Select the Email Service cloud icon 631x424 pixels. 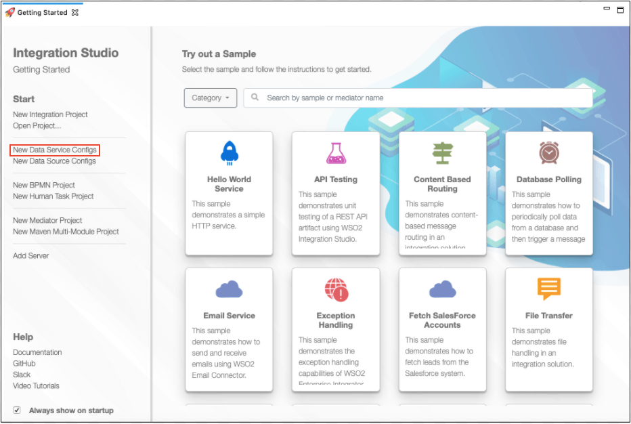coord(229,289)
